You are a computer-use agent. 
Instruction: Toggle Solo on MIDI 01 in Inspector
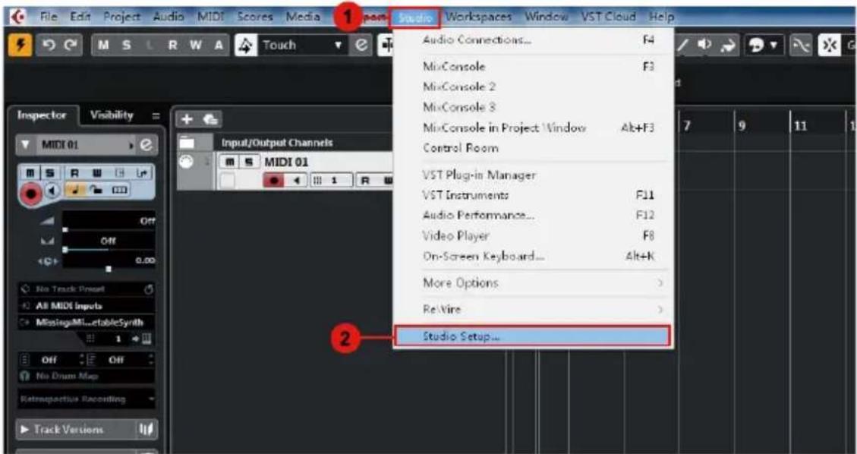(x=49, y=174)
